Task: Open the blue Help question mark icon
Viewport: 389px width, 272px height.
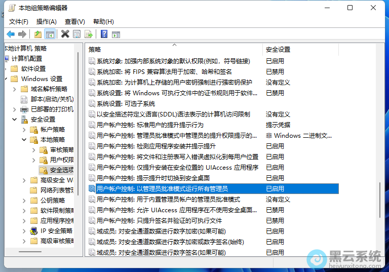Action: [x=104, y=34]
